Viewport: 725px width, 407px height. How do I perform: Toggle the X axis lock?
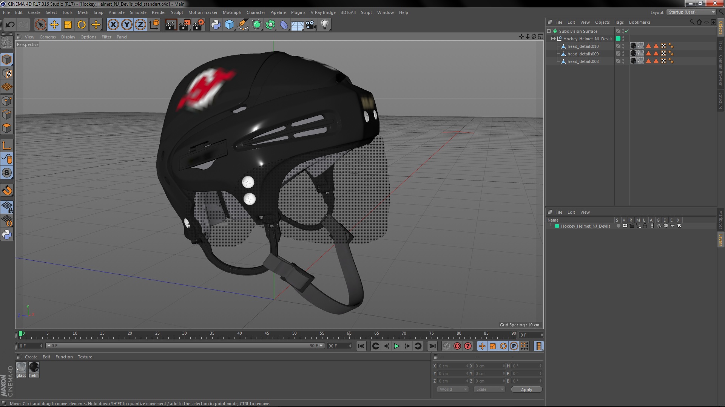[113, 25]
